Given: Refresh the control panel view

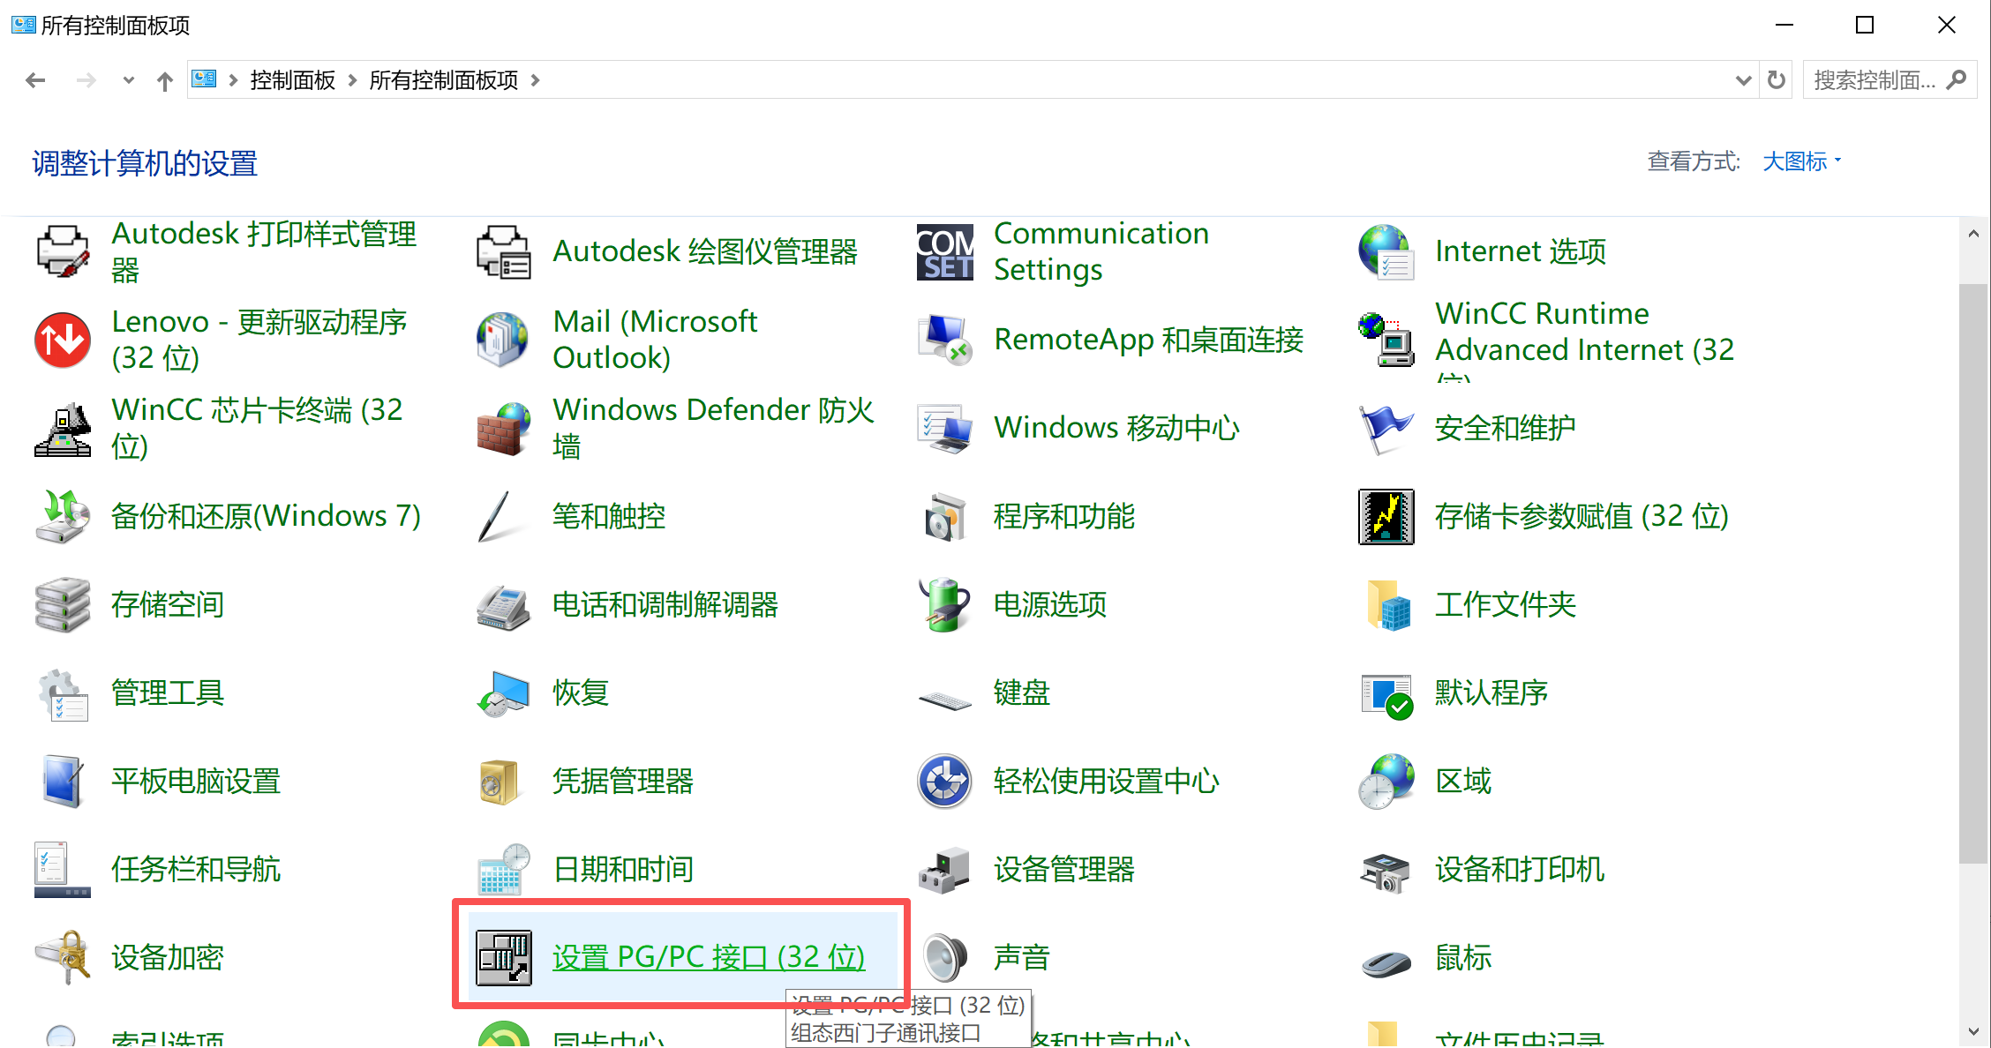Looking at the screenshot, I should tap(1777, 80).
